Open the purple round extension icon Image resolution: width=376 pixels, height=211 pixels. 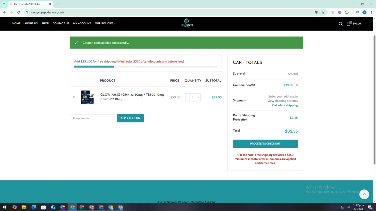(x=340, y=12)
